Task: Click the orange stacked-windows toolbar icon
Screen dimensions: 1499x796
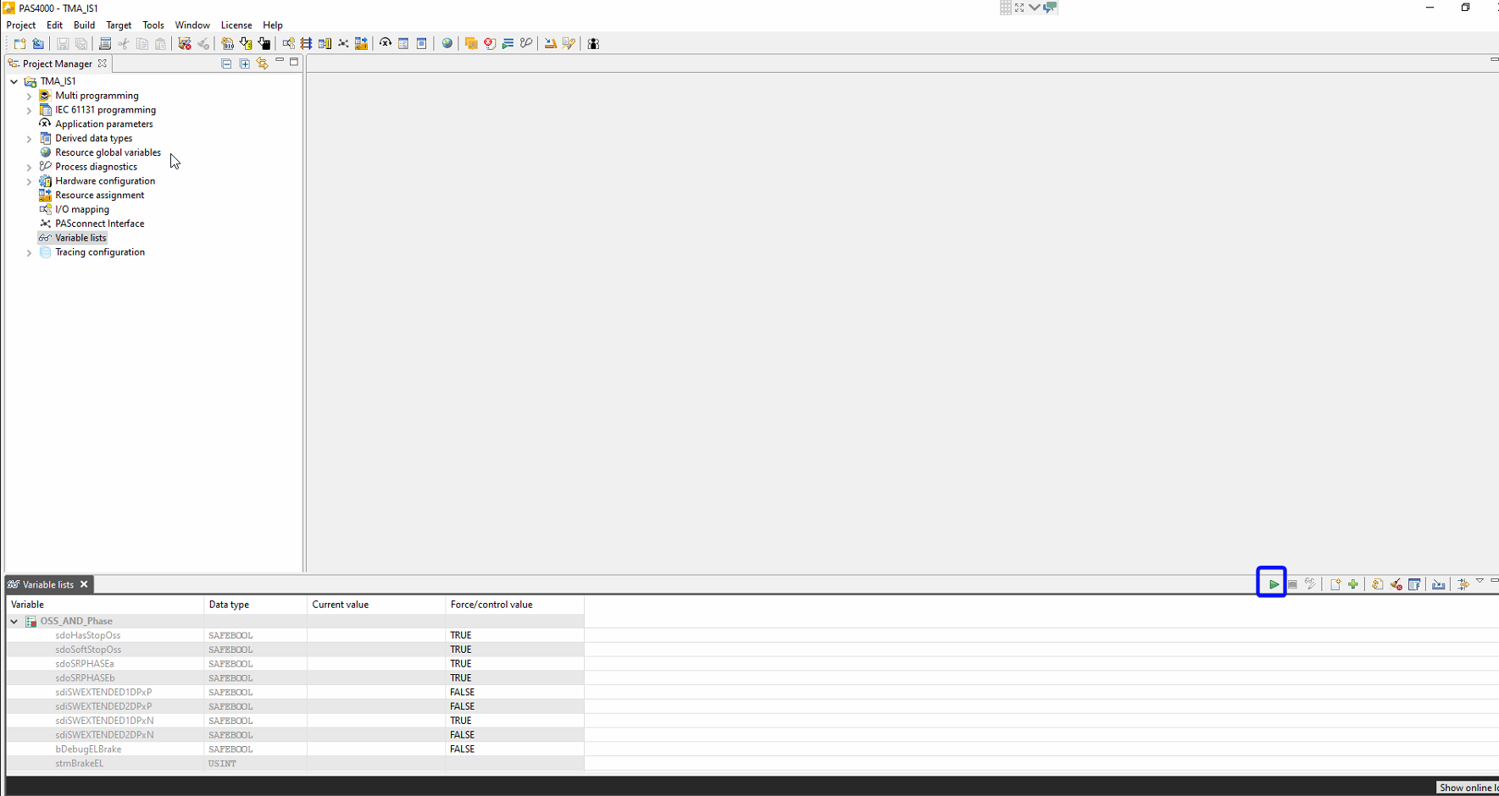Action: pos(471,43)
